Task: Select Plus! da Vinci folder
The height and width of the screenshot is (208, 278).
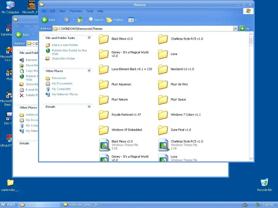Action: click(173, 84)
